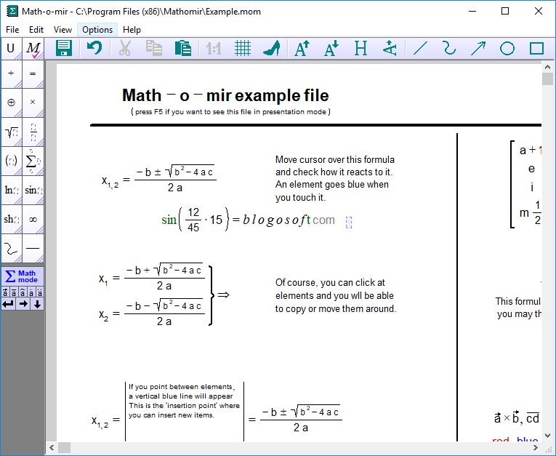Apply vector arrow accent over a
The image size is (556, 456).
coord(5,292)
